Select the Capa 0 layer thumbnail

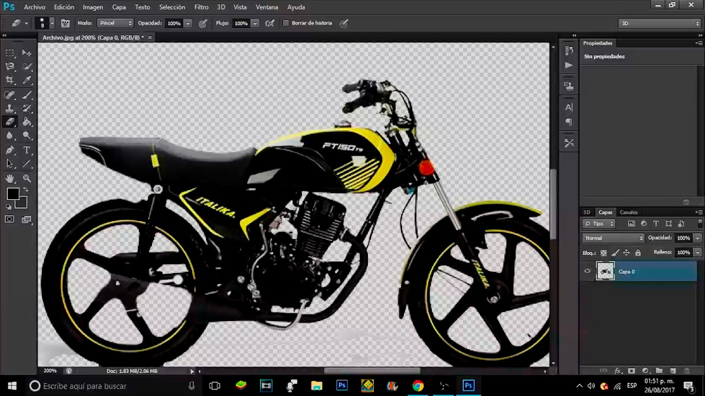click(x=605, y=271)
